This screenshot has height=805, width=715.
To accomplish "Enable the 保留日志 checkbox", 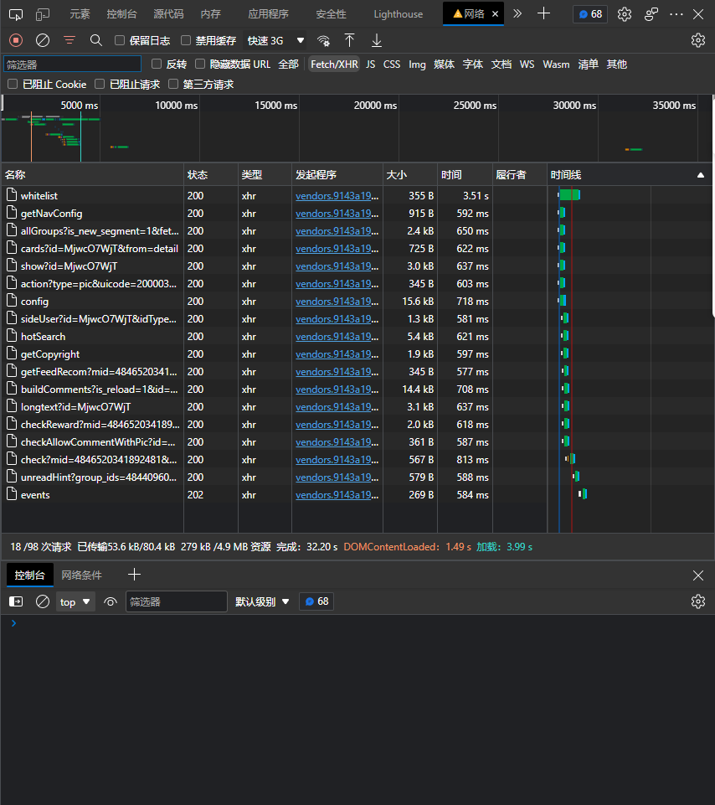I will (x=120, y=40).
